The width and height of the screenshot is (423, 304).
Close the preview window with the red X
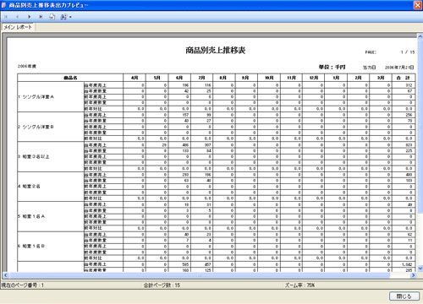pos(417,5)
